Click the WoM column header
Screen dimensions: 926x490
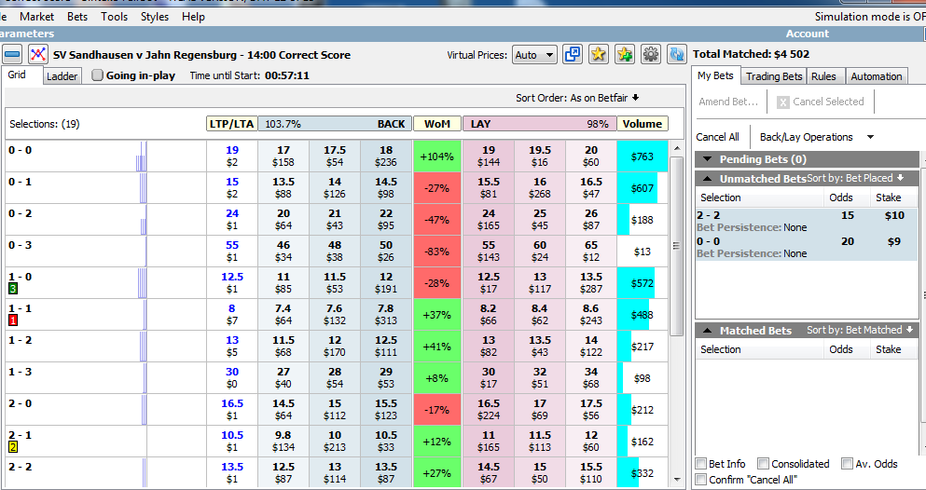[437, 124]
